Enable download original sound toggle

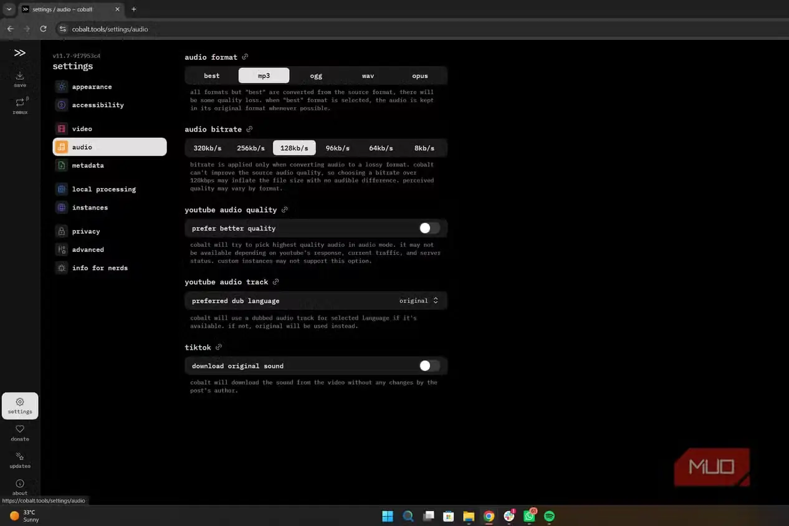click(429, 366)
